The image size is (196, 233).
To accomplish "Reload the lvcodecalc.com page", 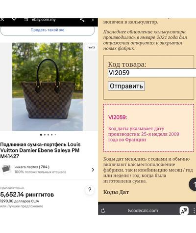I will [103, 211].
